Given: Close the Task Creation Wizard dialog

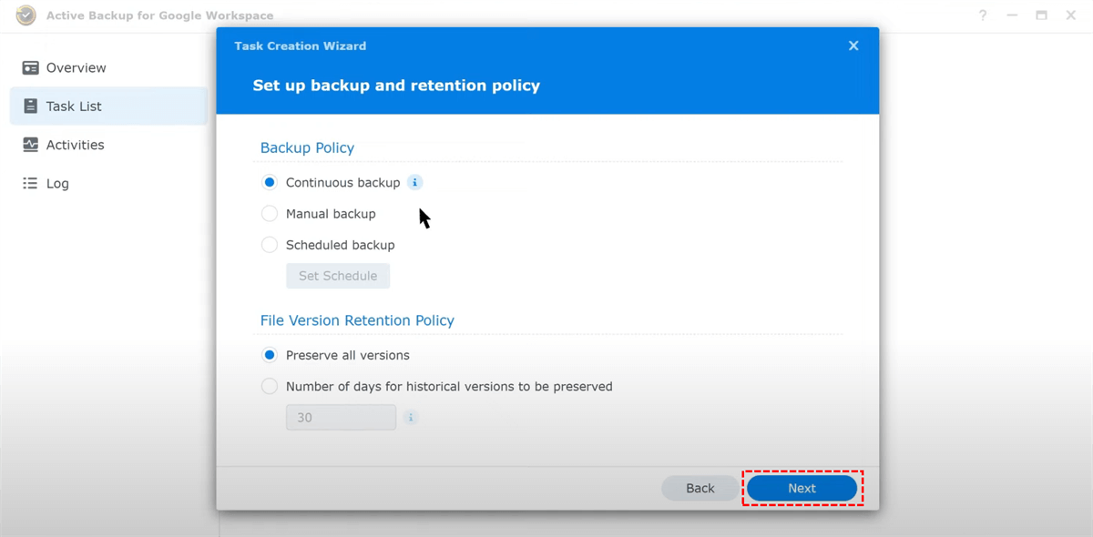Looking at the screenshot, I should (x=853, y=46).
